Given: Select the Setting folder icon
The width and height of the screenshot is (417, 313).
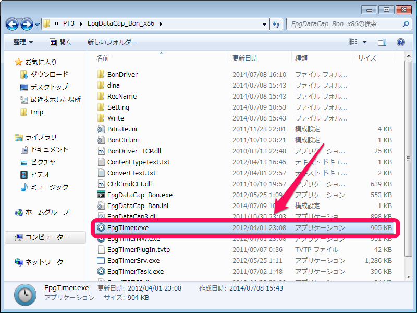Looking at the screenshot, I should click(x=101, y=107).
